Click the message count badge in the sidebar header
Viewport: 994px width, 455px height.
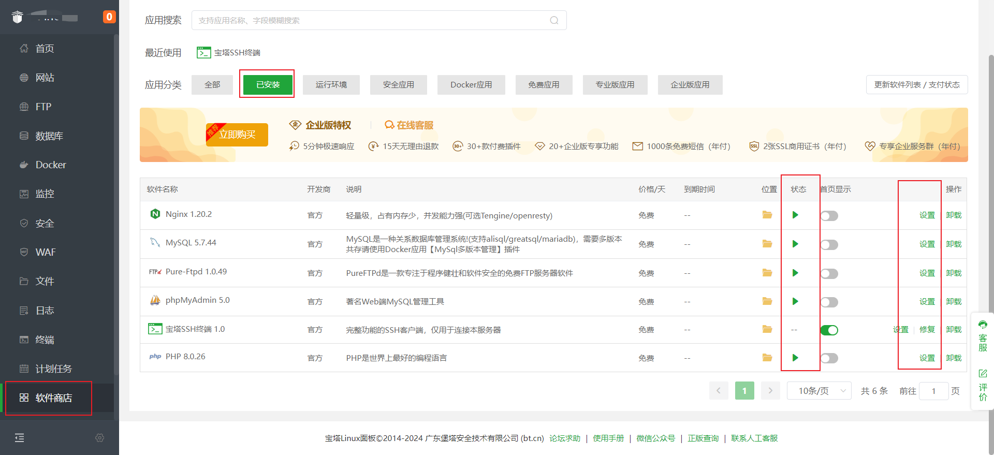(109, 17)
